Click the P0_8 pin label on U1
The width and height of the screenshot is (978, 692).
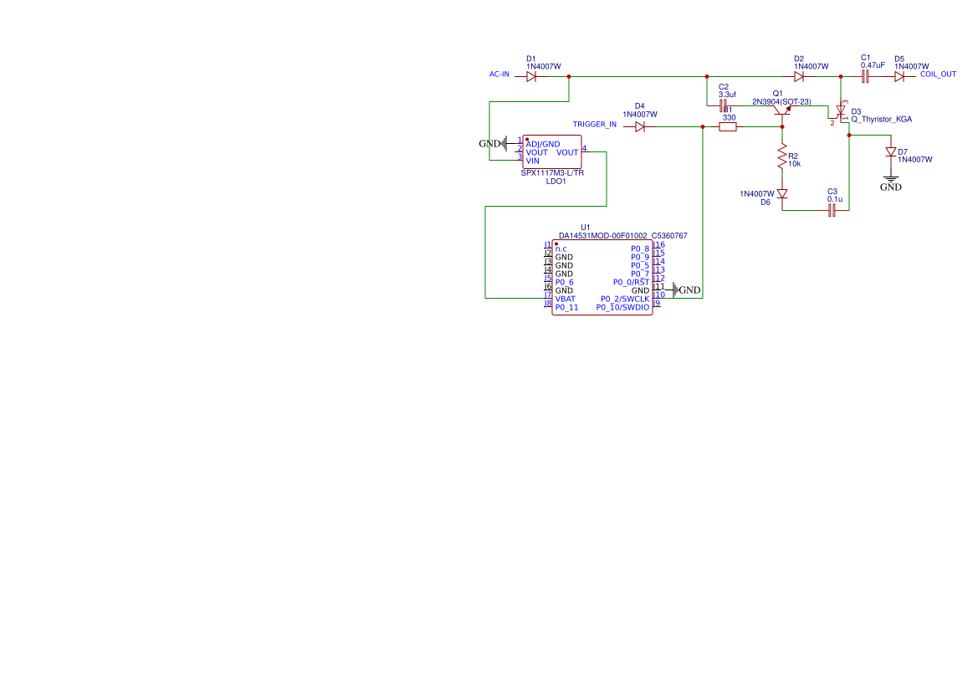coord(640,249)
